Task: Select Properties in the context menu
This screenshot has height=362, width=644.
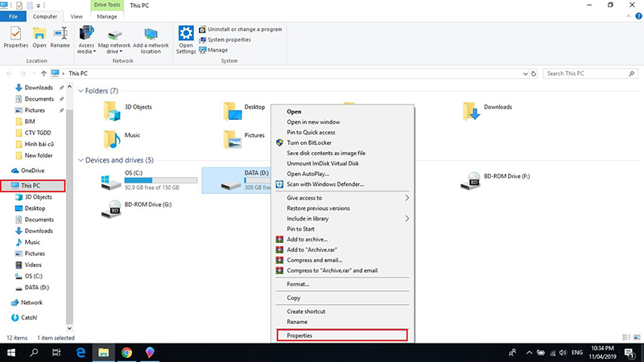Action: coord(299,335)
